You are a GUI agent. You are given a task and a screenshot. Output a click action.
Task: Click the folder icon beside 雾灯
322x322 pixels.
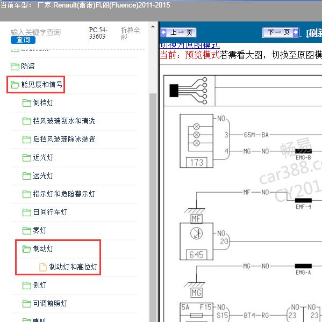click(x=27, y=231)
